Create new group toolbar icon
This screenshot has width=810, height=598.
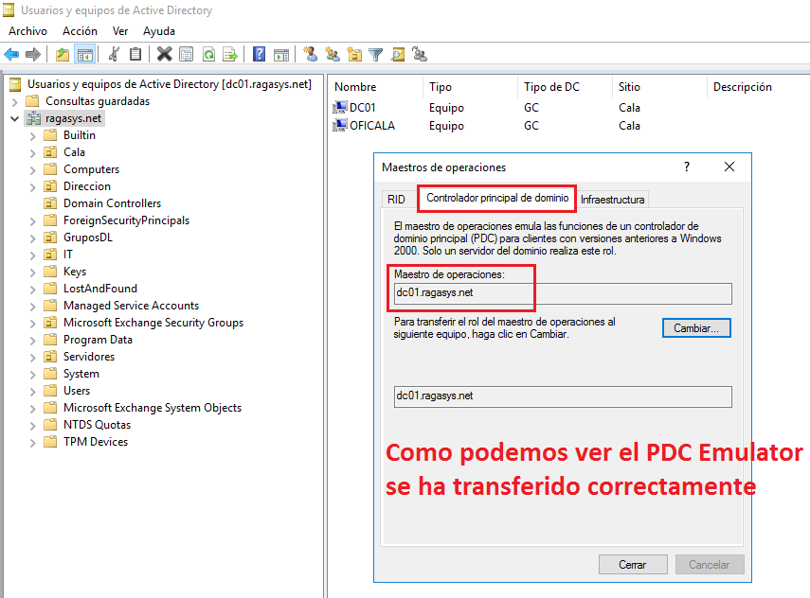click(333, 54)
